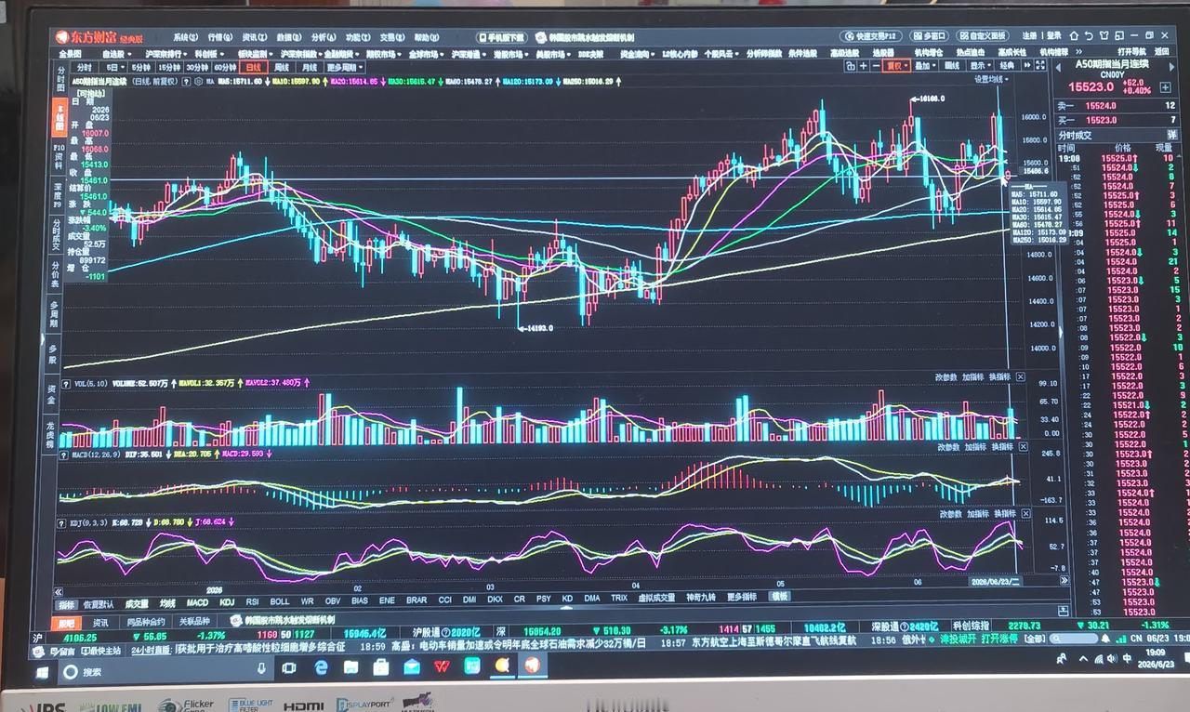1190x712 pixels.
Task: Click the plus icon beside 15523.0 price
Action: [x=1165, y=87]
